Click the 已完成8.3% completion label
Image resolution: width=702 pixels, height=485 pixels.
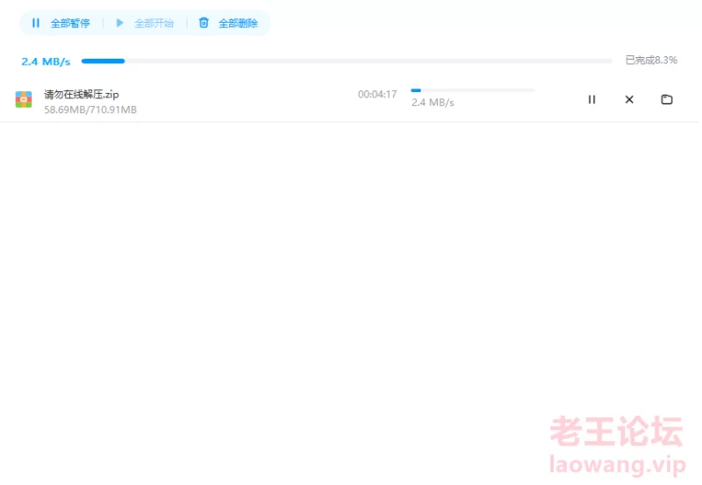(x=651, y=60)
